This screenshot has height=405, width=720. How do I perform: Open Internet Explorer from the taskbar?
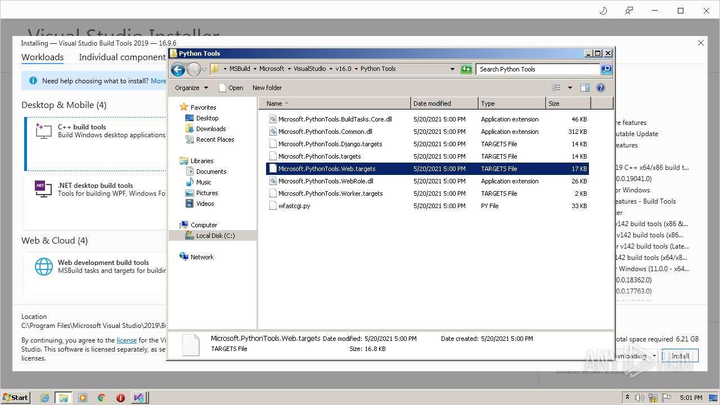[44, 398]
